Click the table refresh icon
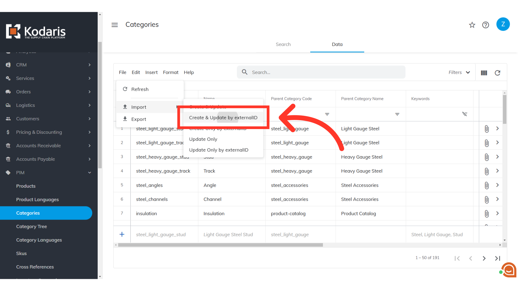The height and width of the screenshot is (291, 518). click(497, 73)
